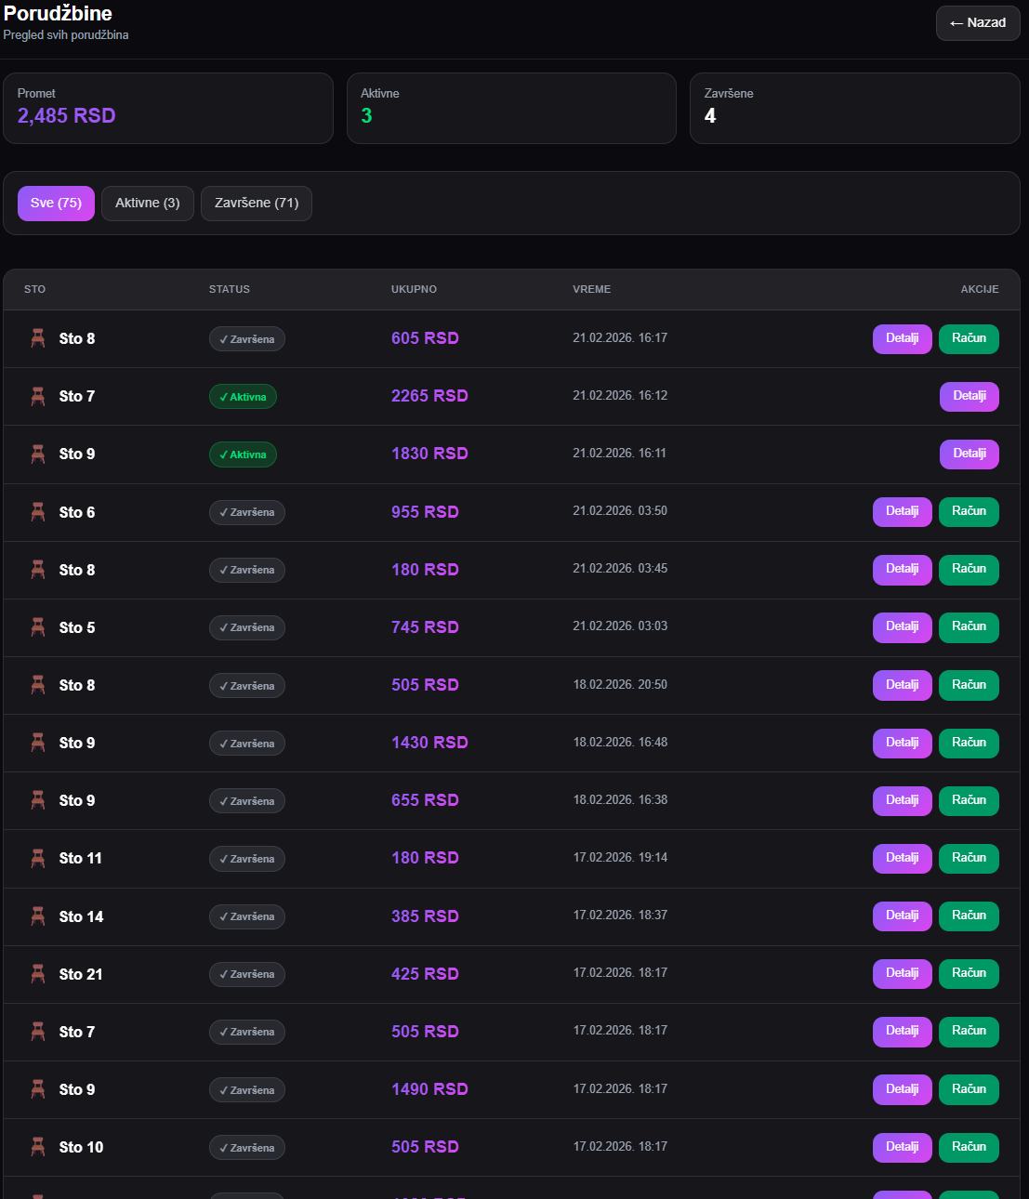Open Detalji for the 1430 RSD order
Screen dimensions: 1029x1199
(x=902, y=744)
